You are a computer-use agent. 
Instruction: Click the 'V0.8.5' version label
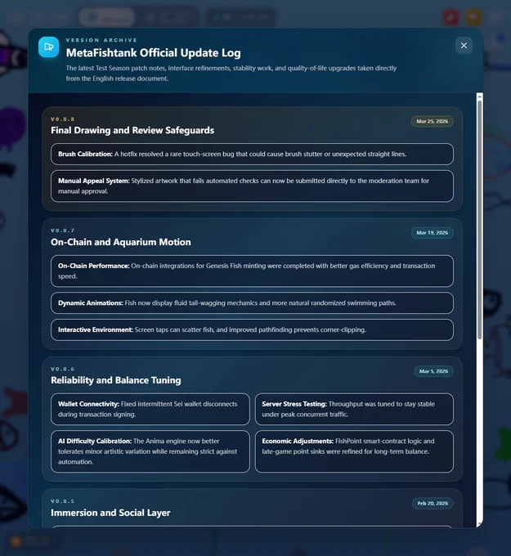(63, 501)
